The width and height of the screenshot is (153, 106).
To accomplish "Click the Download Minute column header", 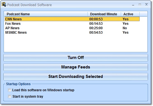I will (104, 14).
